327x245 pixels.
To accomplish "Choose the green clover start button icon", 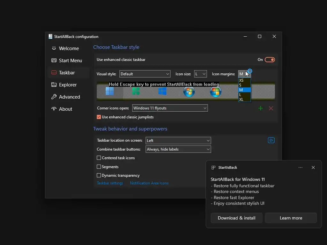I will (x=136, y=91).
